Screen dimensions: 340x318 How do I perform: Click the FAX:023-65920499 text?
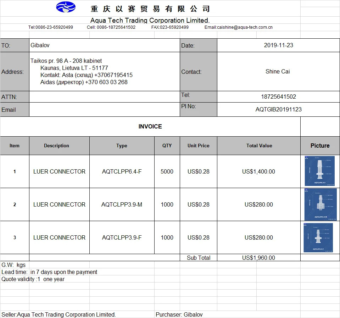(170, 27)
